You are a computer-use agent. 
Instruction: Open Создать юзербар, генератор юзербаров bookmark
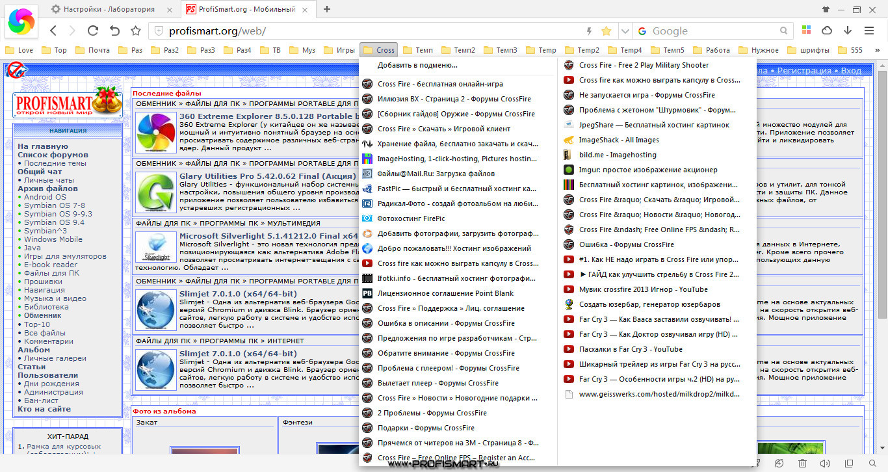[x=657, y=304]
